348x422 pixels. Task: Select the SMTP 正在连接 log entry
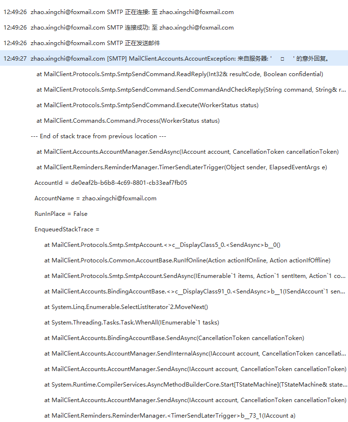click(x=174, y=12)
